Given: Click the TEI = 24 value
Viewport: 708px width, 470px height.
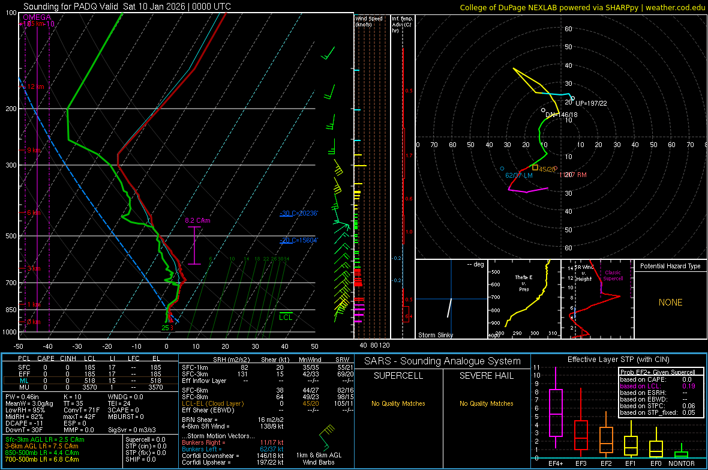Looking at the screenshot, I should point(119,403).
